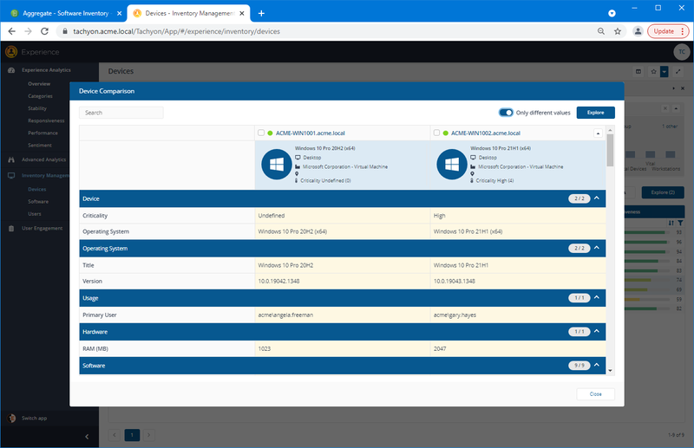Image resolution: width=694 pixels, height=448 pixels.
Task: Click the Close button in dialog
Action: point(595,394)
